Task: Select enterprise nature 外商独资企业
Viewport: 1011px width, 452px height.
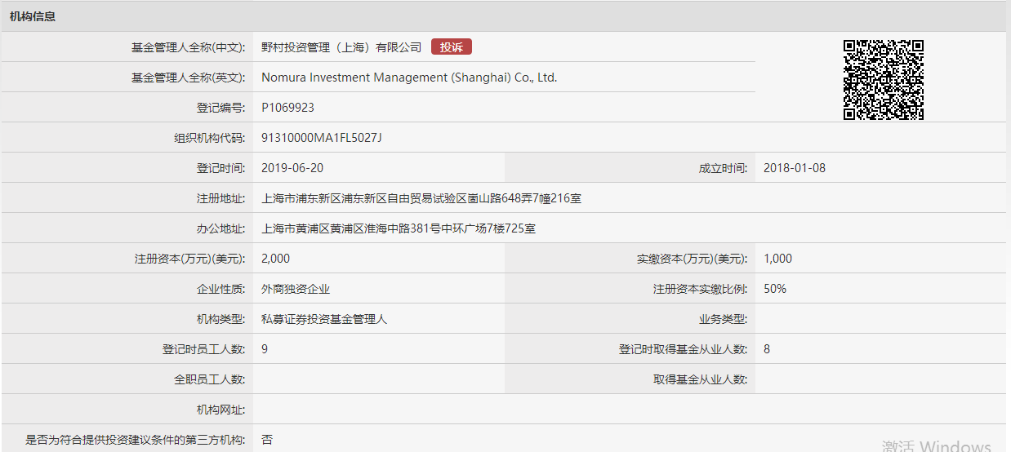Action: [x=296, y=289]
